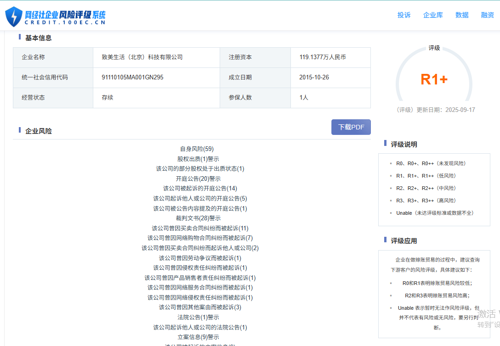This screenshot has width=500, height=346.
Task: Click the 成立日期 label cell
Action: point(255,78)
